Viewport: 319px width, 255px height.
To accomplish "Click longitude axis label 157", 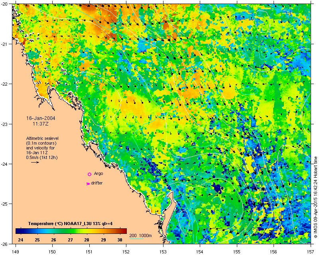I will coord(311,252).
